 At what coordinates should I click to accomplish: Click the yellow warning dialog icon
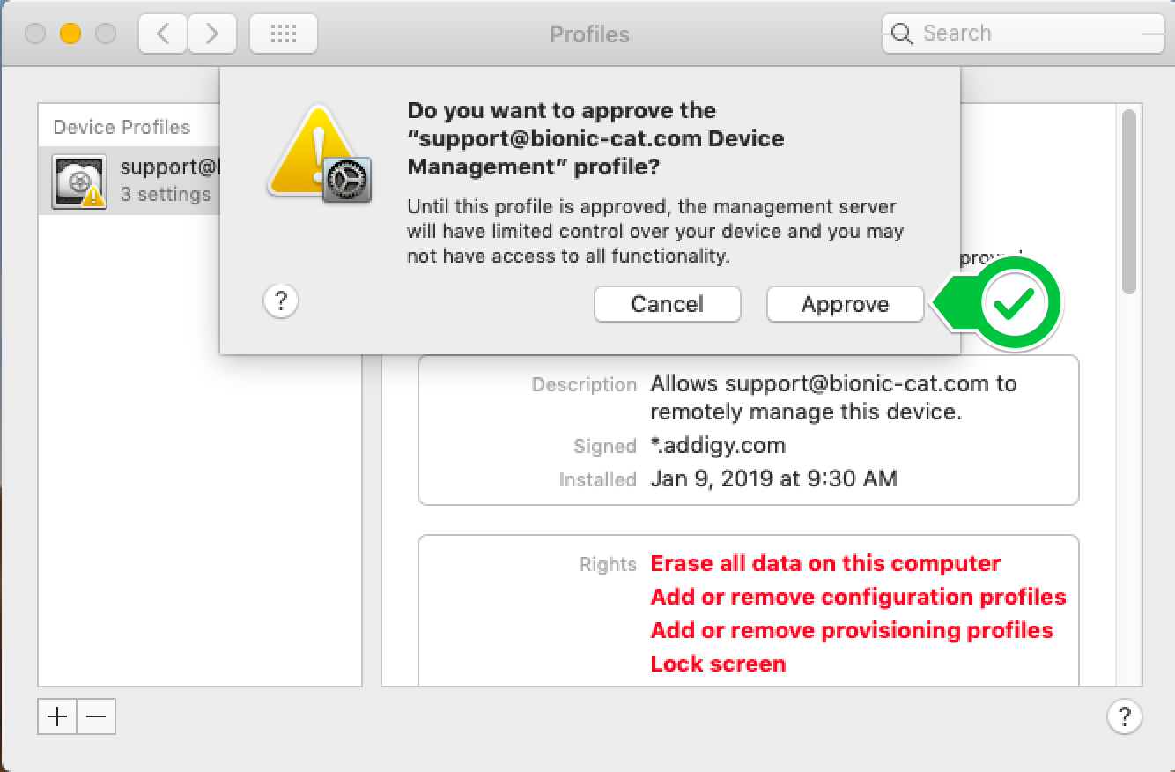point(318,154)
